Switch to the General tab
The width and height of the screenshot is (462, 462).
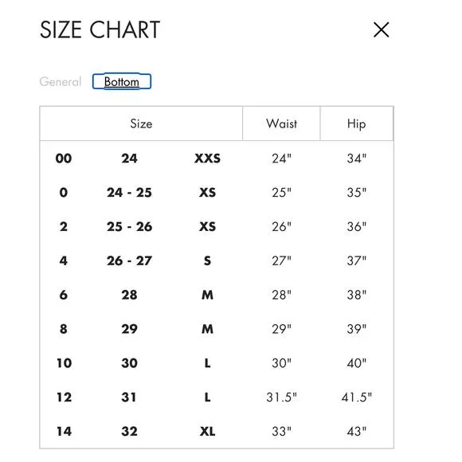[x=61, y=81]
